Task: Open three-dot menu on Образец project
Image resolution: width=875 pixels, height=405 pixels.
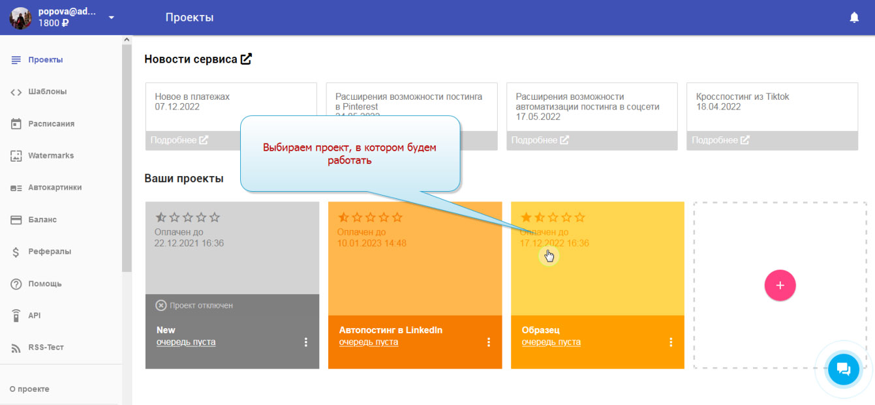Action: [x=671, y=342]
